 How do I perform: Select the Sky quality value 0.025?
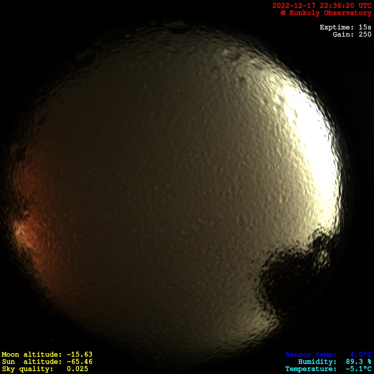click(77, 369)
